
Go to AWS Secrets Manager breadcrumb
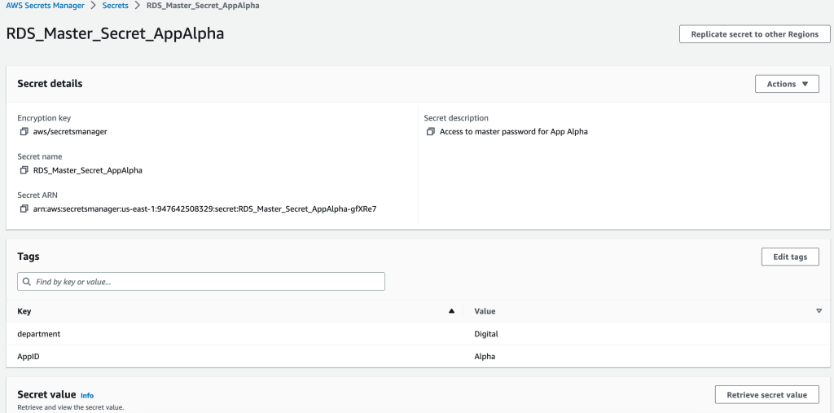[x=44, y=6]
